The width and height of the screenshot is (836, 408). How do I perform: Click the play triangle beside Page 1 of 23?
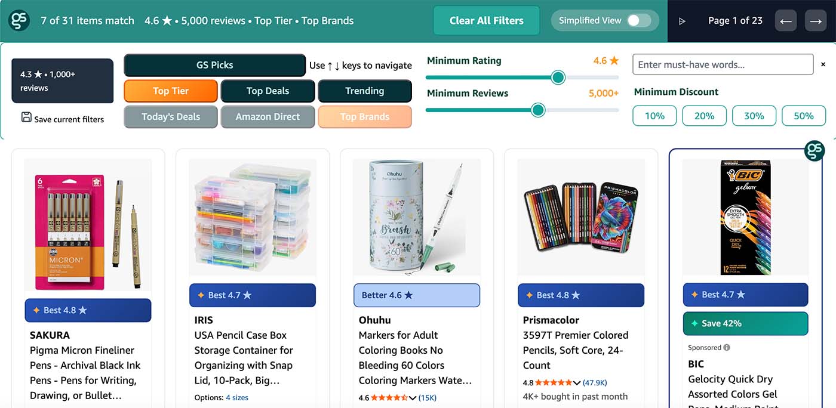[x=682, y=20]
